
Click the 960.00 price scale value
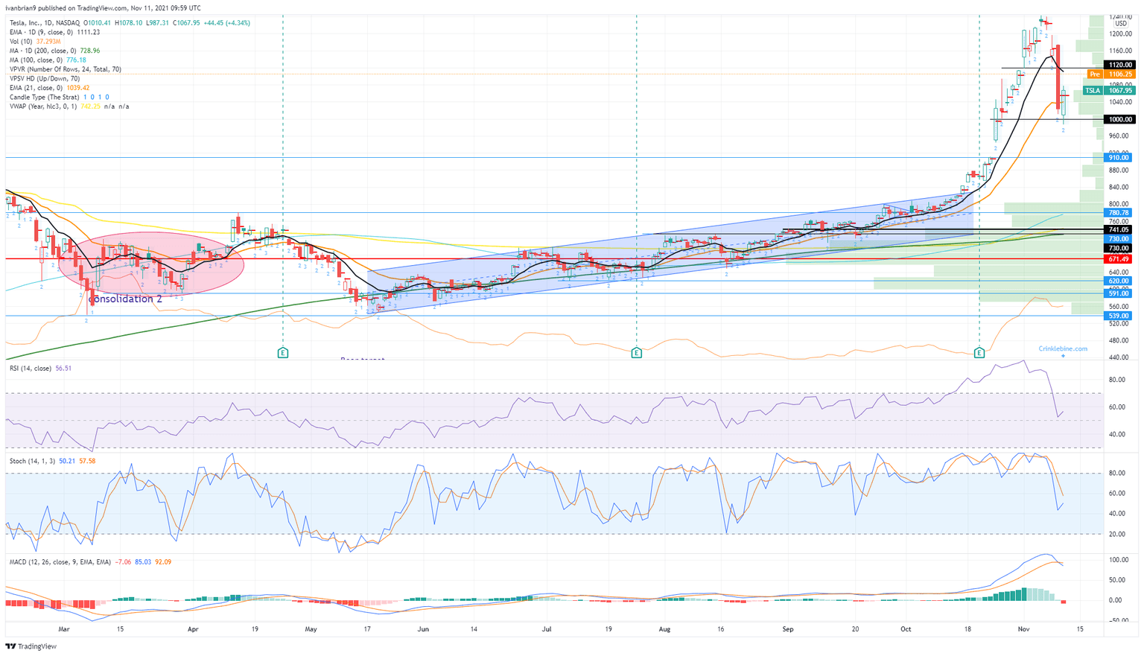point(1120,136)
